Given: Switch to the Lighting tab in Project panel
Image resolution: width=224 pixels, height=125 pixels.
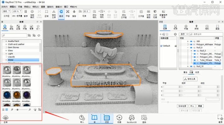Looking at the screenshot, I should (196, 27).
